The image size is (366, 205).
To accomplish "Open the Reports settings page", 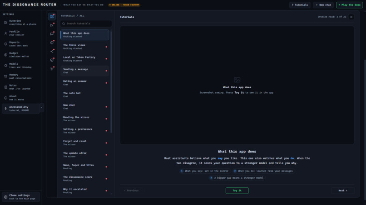I will (x=21, y=44).
